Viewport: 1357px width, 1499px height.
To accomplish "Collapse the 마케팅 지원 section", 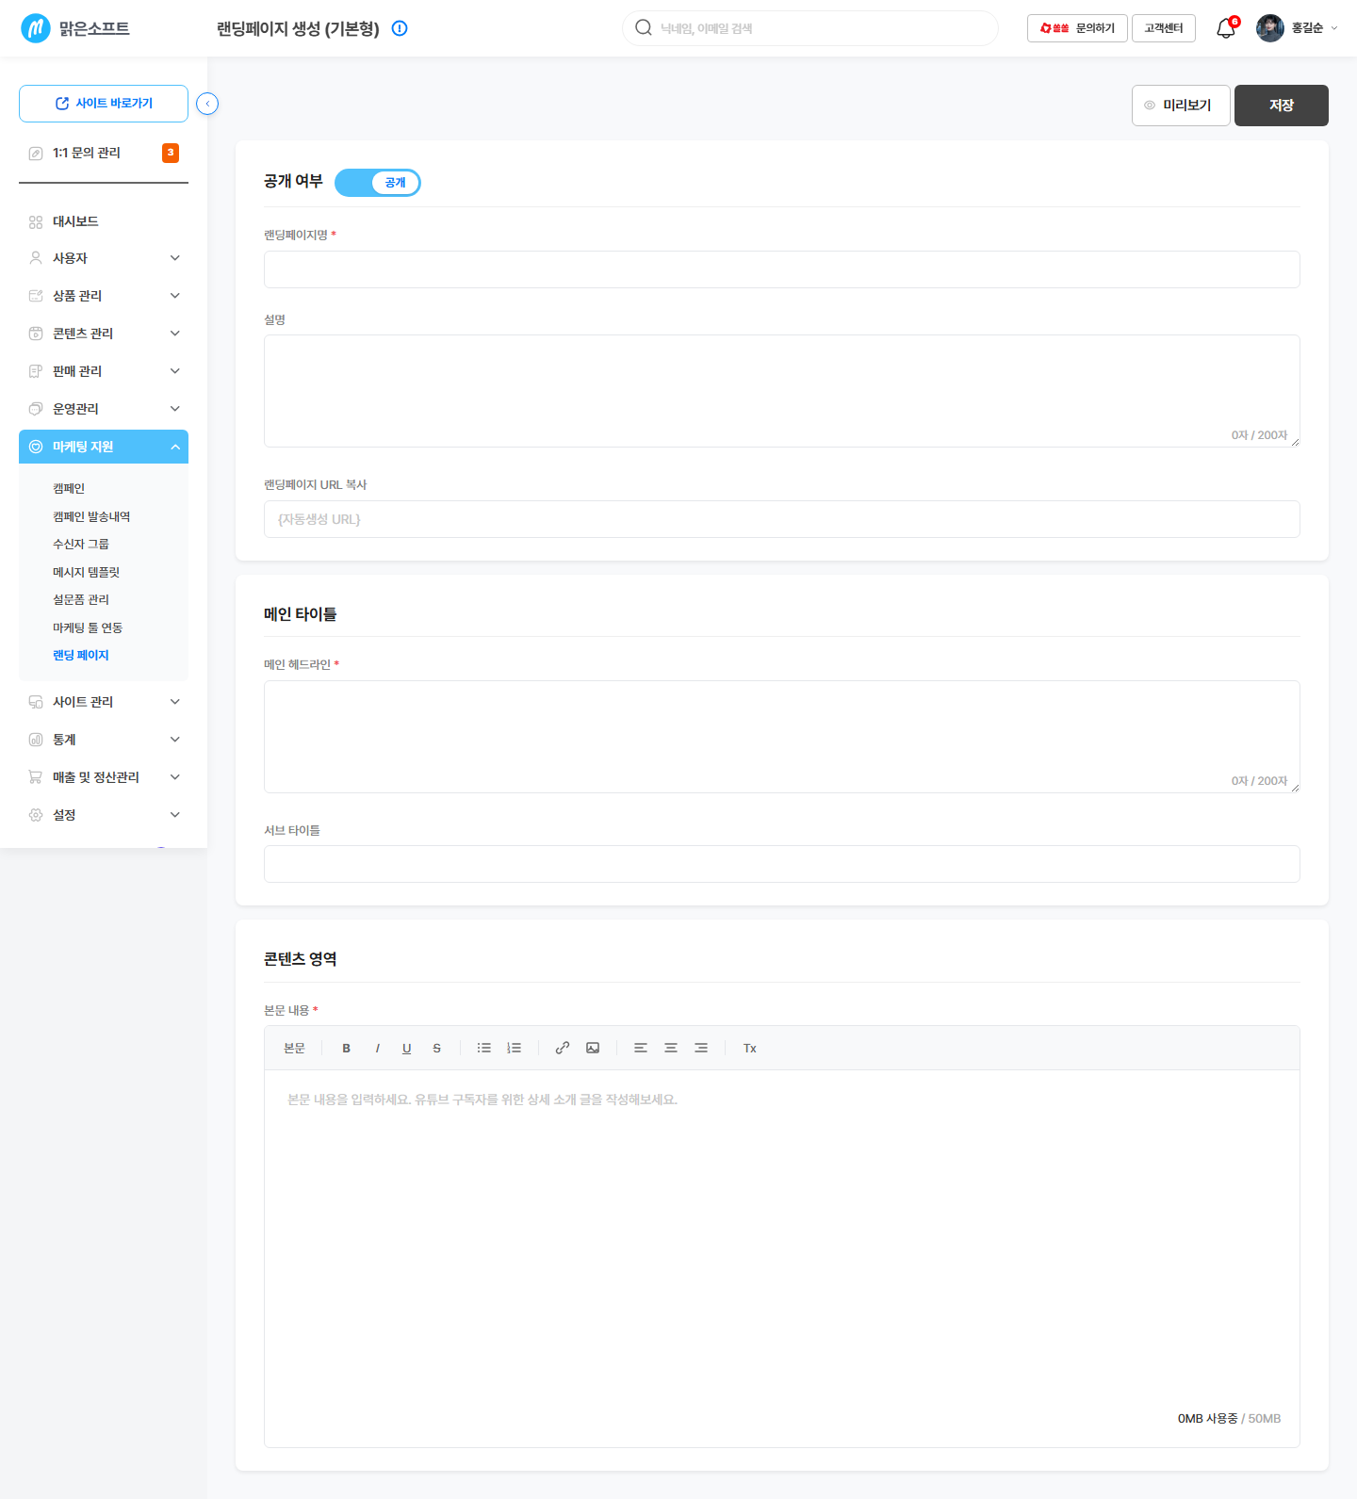I will (x=104, y=447).
